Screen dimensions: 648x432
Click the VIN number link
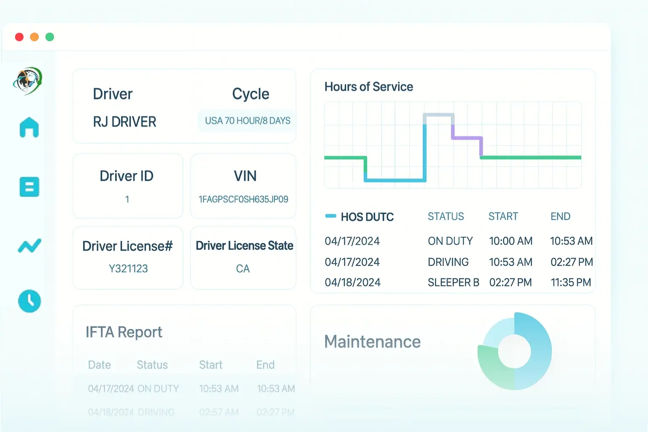(243, 199)
